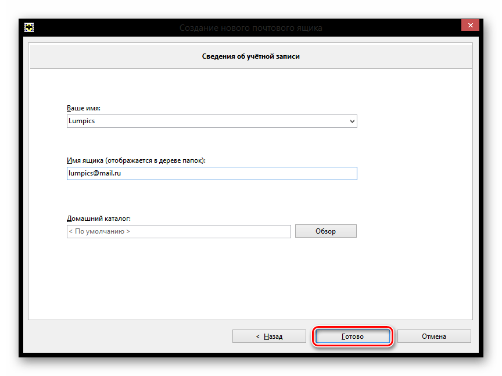The image size is (502, 376).
Task: Click the word 'Lumpics' in the name combo box
Action: point(81,121)
